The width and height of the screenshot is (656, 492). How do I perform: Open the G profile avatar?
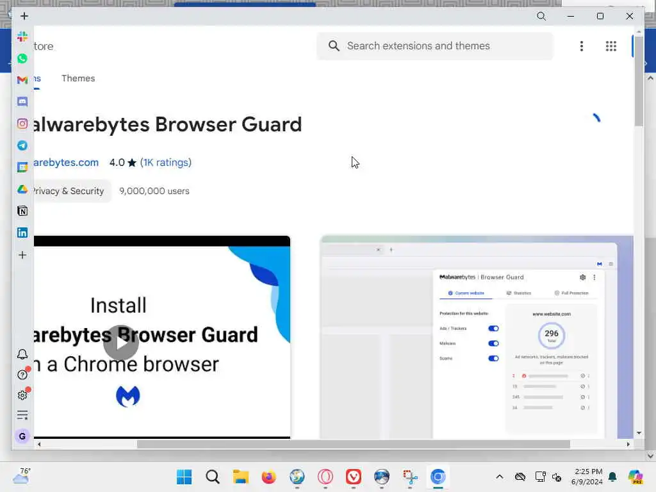(x=22, y=436)
